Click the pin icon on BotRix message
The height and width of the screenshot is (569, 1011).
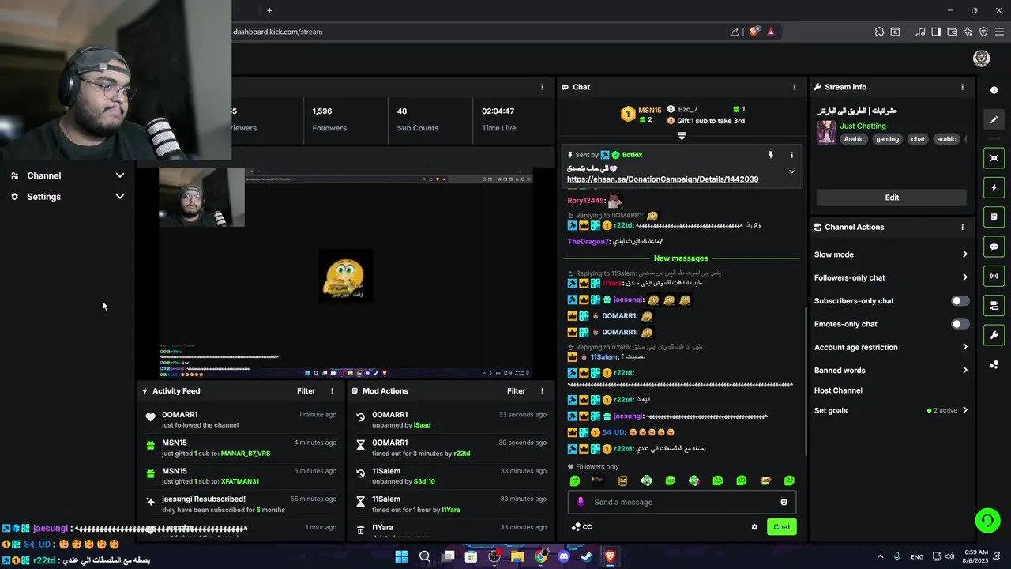(x=771, y=155)
